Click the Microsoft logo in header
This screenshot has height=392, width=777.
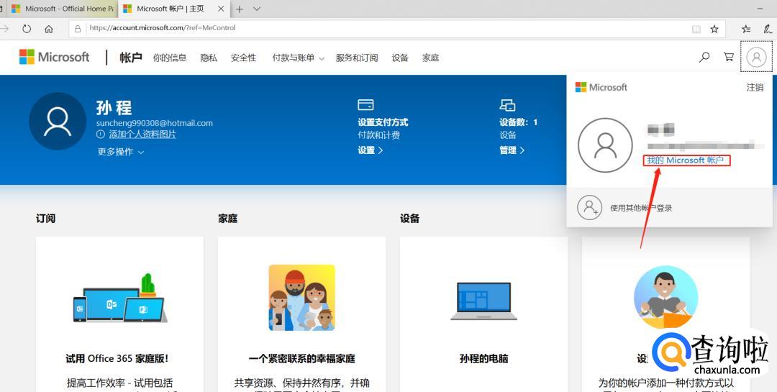pos(55,57)
